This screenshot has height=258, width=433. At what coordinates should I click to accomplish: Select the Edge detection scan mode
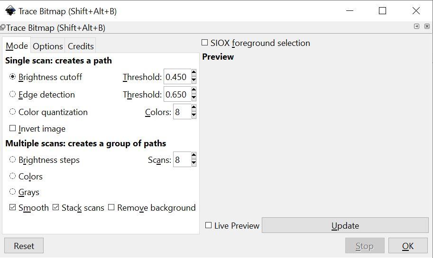pyautogui.click(x=13, y=94)
